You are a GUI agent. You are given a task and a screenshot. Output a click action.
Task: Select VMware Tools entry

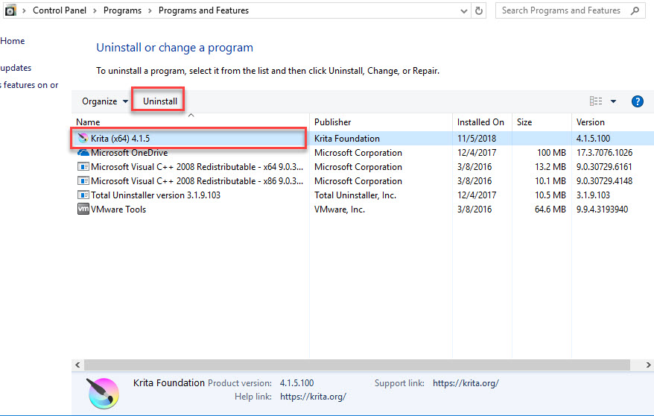click(x=118, y=209)
